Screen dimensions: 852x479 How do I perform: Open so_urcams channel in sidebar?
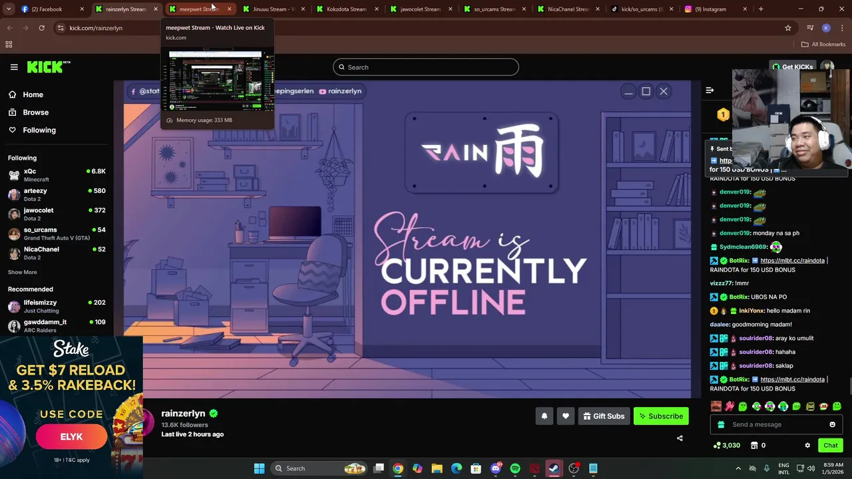pos(57,234)
